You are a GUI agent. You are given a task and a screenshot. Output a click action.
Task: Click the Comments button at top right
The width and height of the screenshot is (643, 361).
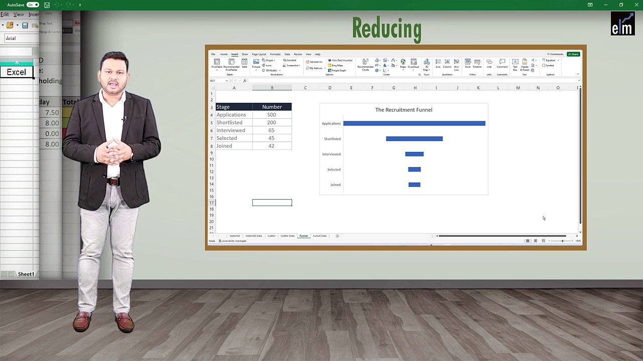coord(555,54)
